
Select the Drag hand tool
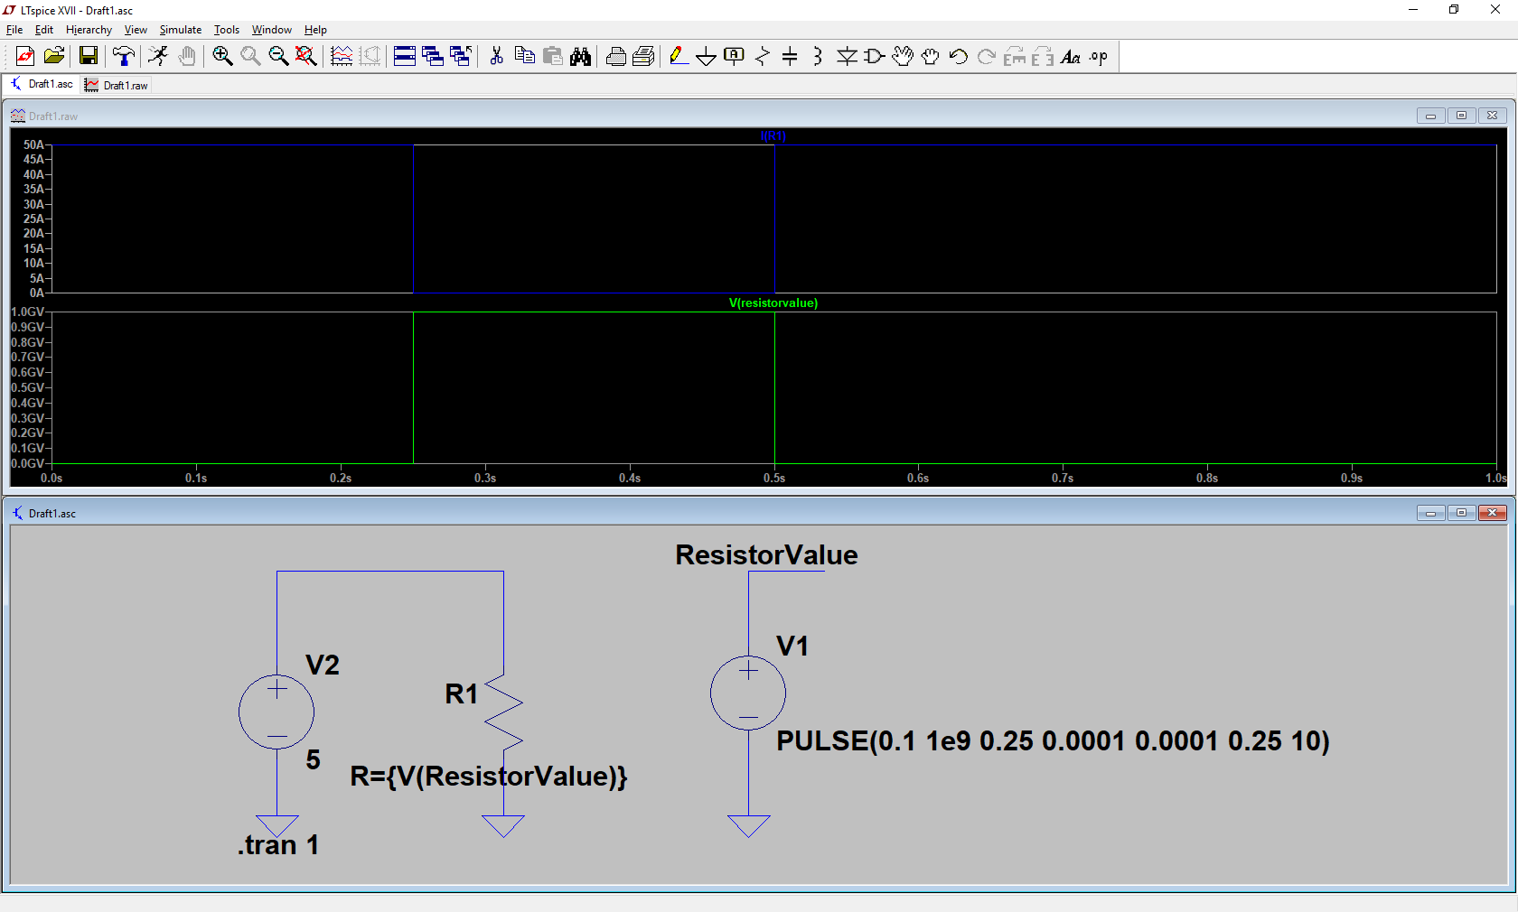pos(931,56)
